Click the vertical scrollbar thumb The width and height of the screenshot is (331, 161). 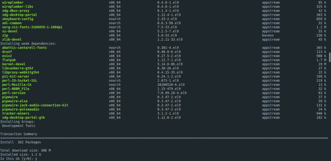[x=330, y=57]
